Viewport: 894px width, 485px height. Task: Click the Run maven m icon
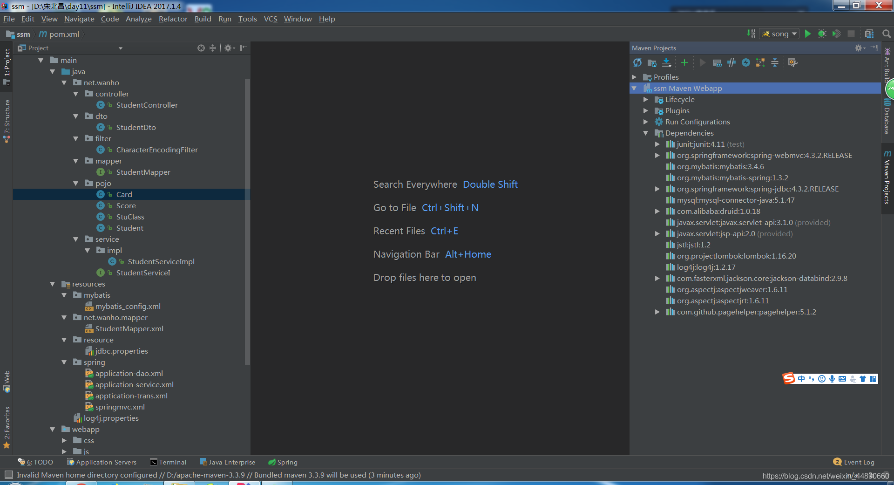(703, 62)
